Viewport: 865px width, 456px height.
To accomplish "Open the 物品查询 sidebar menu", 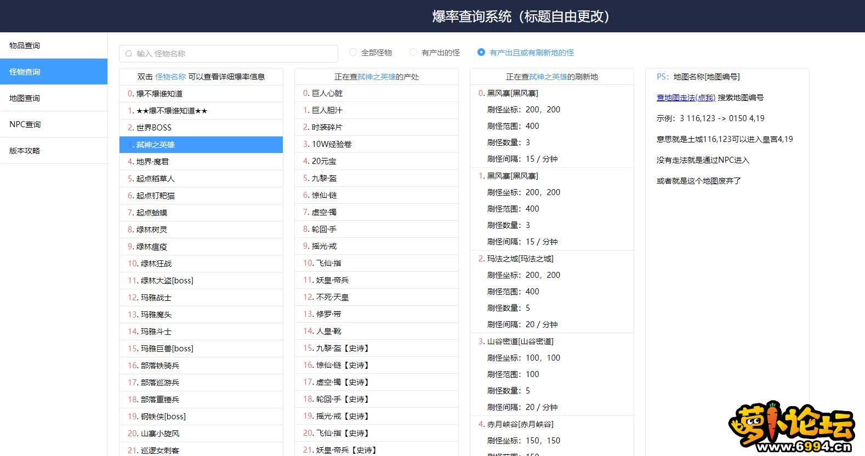I will (x=54, y=45).
